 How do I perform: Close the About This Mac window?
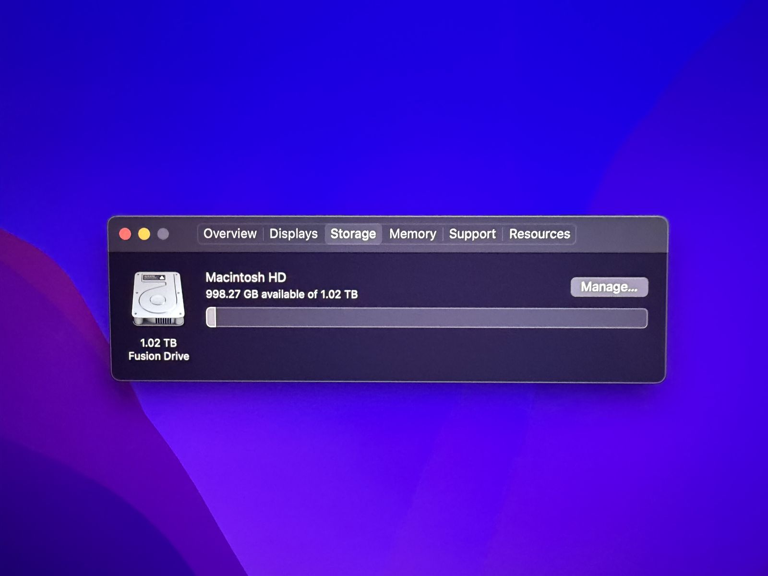pos(125,234)
